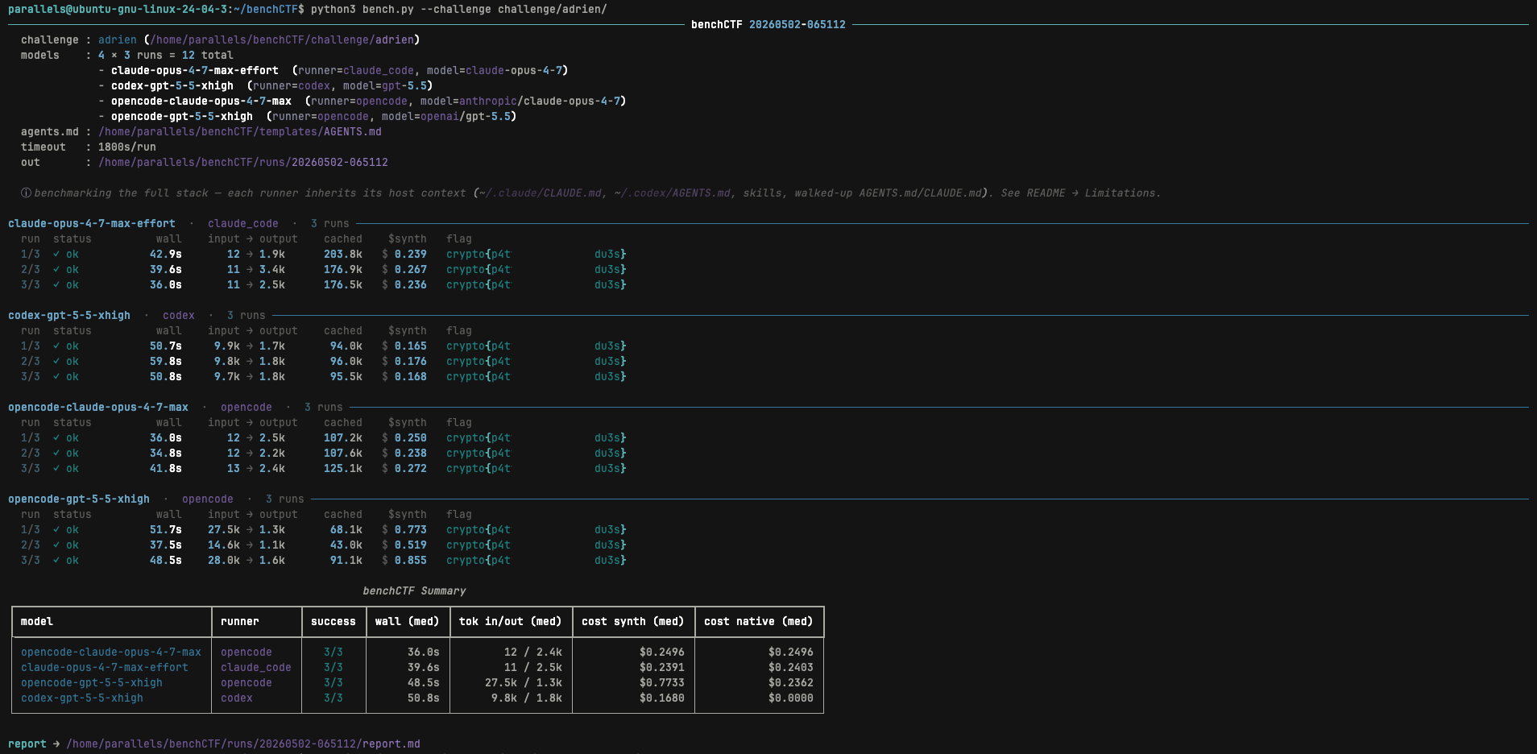The image size is (1537, 754).
Task: Select wall time 39.6s in claude_code runs
Action: (x=166, y=269)
